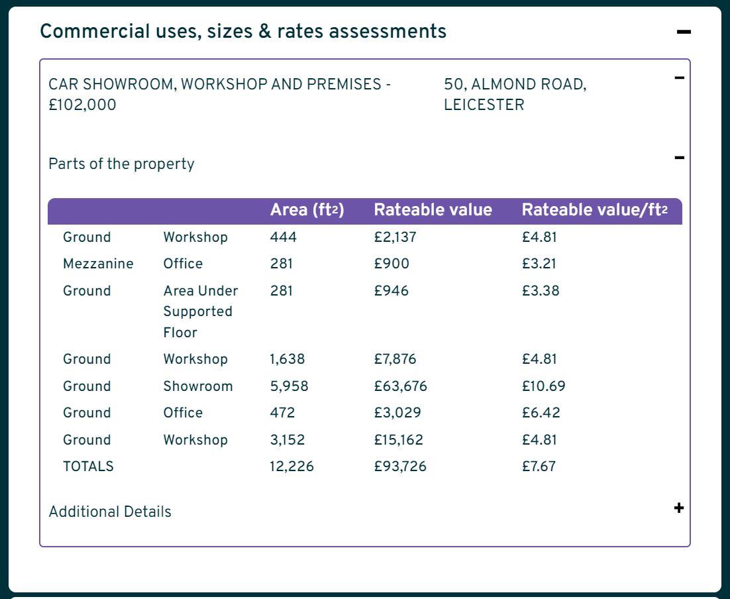
Task: Toggle the Parts of the property label
Action: pos(121,164)
